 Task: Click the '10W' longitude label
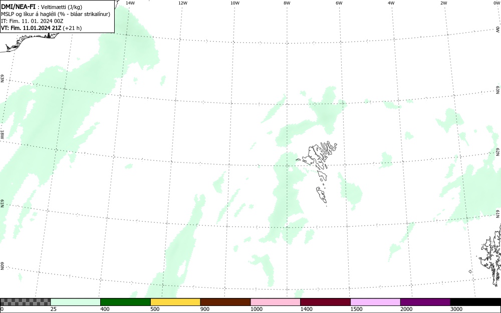(x=235, y=3)
